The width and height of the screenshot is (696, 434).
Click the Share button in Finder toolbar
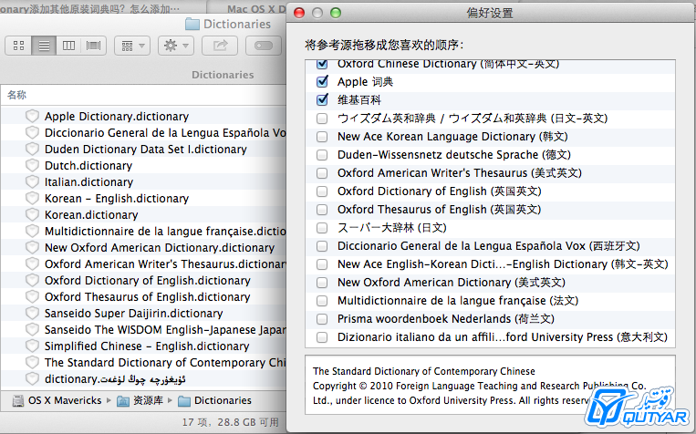click(220, 46)
